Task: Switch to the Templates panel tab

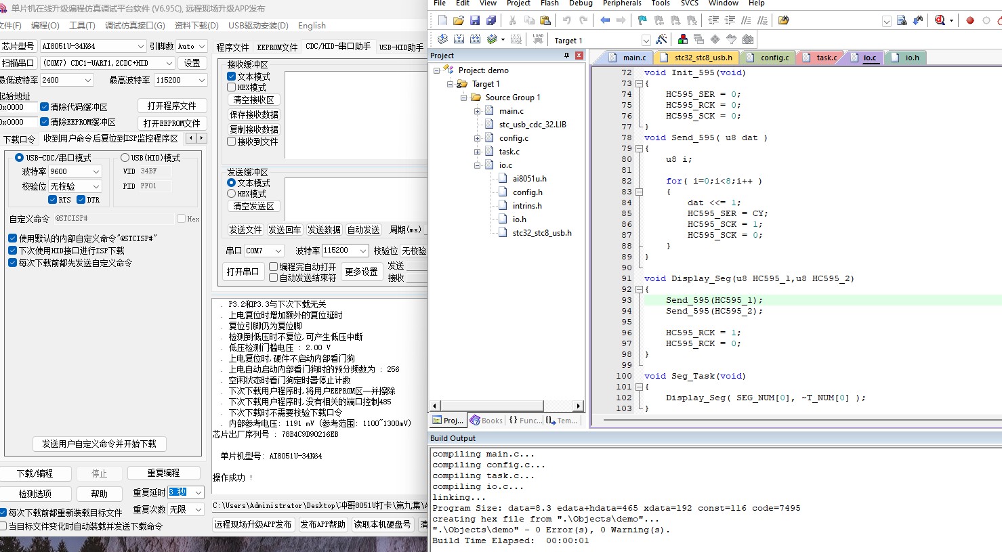Action: pos(562,421)
